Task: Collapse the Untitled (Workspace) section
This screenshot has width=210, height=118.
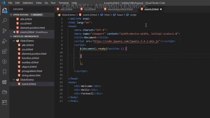Action: (11, 36)
